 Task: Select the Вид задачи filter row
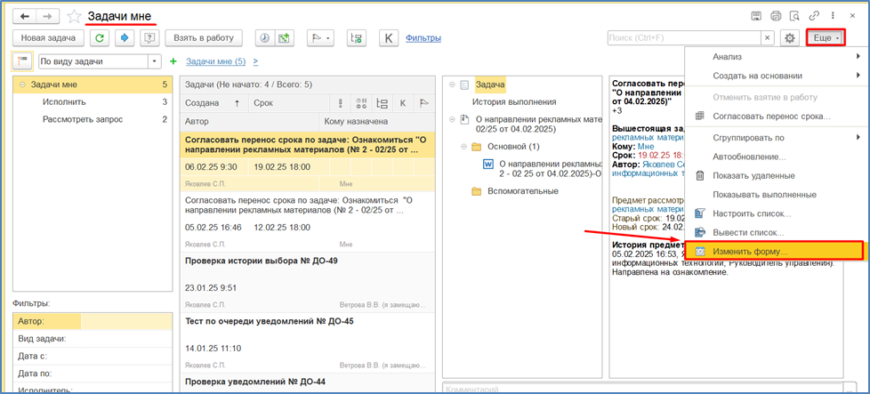[93, 339]
